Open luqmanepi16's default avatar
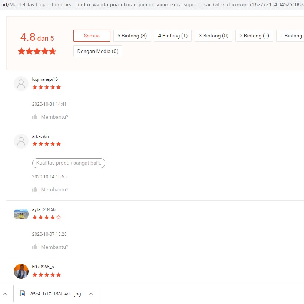Image resolution: width=304 pixels, height=304 pixels. coord(21,84)
